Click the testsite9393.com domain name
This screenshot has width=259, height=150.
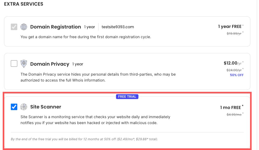click(118, 27)
